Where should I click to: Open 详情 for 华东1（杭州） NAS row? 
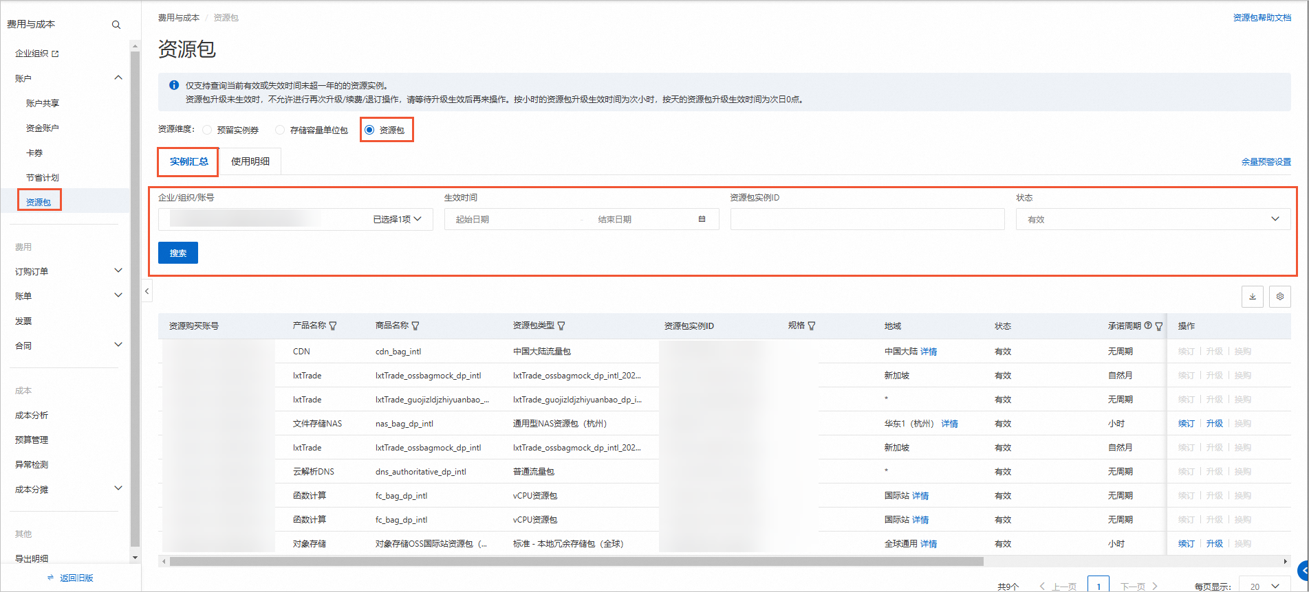pos(949,423)
